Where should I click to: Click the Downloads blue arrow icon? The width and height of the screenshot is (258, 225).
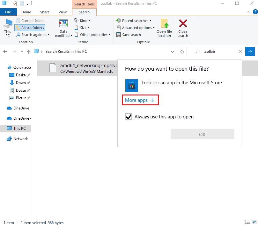pyautogui.click(x=12, y=83)
